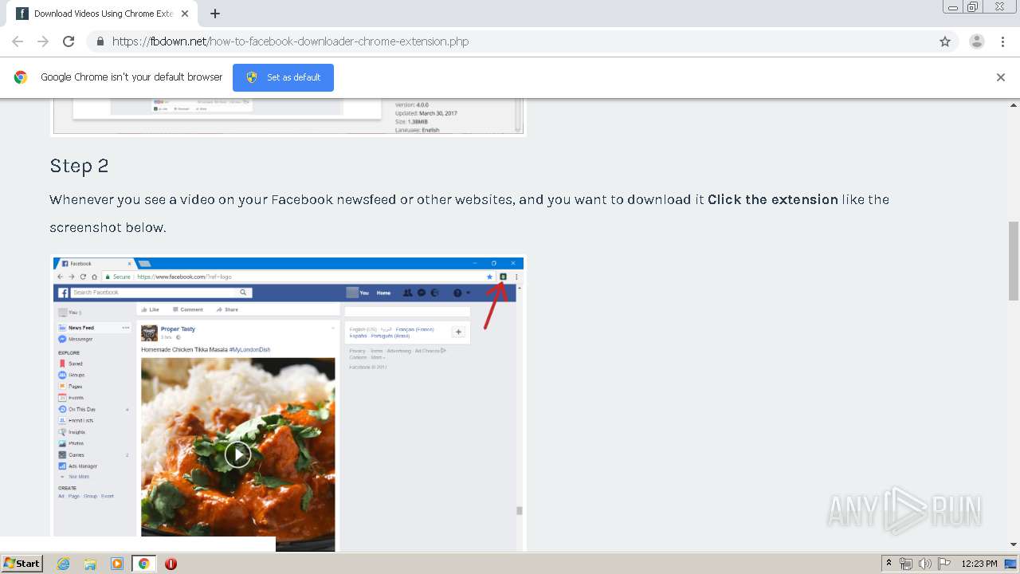Click the browser Back arrow
The image size is (1020, 574).
(x=18, y=41)
